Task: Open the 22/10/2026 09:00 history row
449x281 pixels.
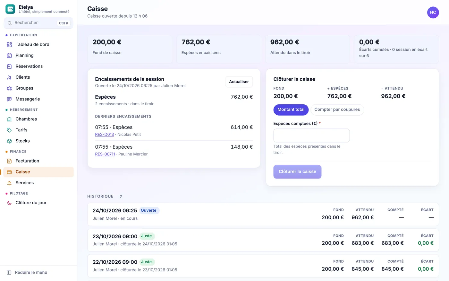Action: (263, 266)
